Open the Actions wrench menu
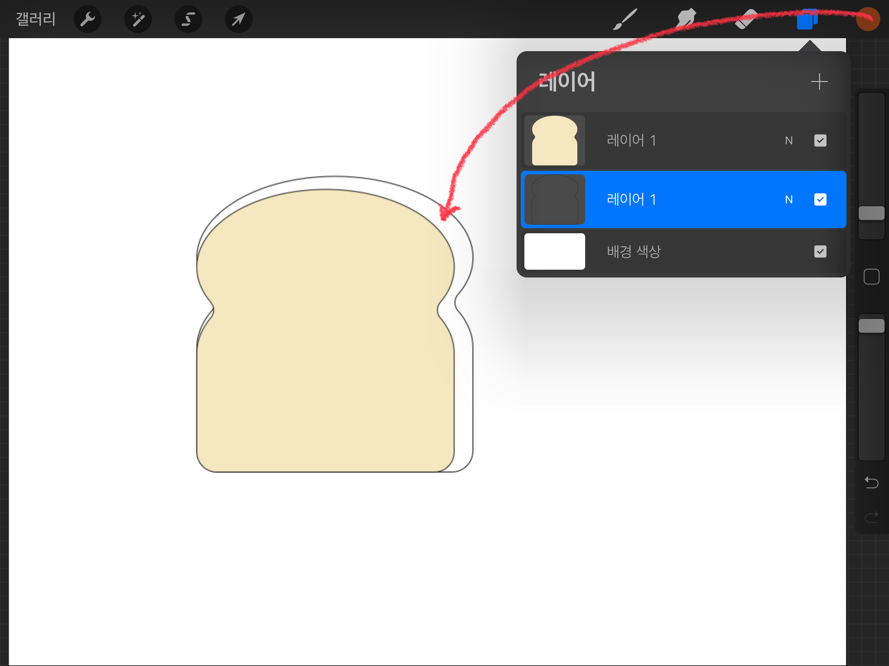Image resolution: width=889 pixels, height=666 pixels. (x=88, y=19)
